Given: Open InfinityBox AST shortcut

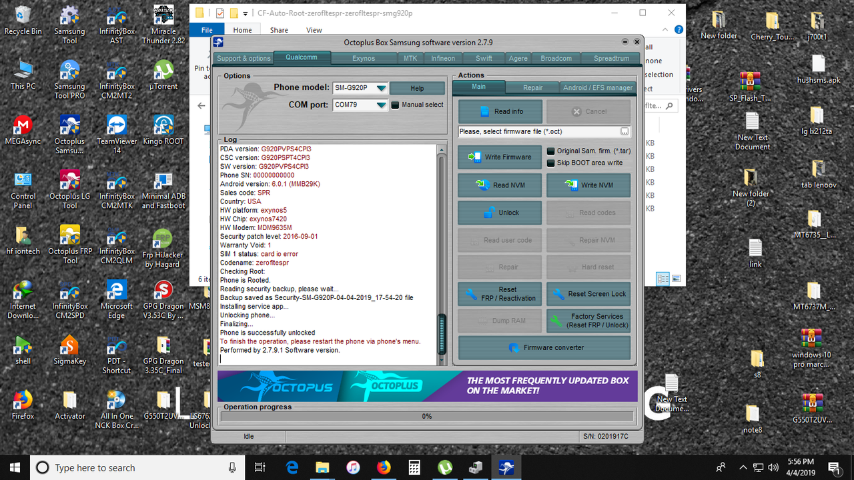Looking at the screenshot, I should (116, 25).
